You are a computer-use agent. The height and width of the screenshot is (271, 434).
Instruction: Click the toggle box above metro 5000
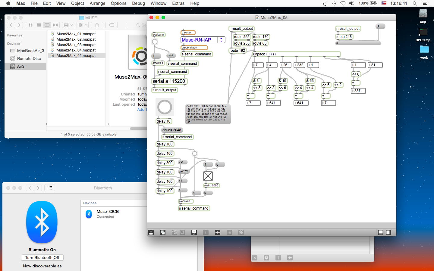click(x=208, y=176)
